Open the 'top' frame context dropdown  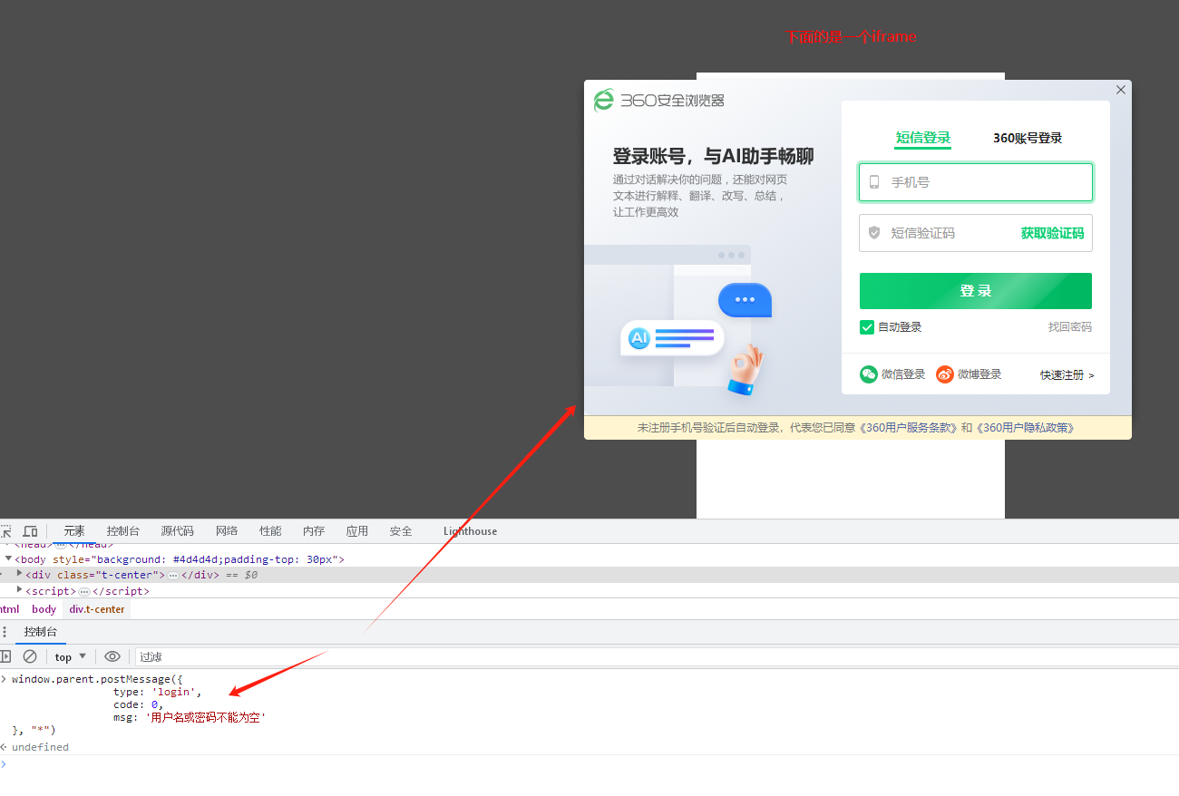[69, 655]
